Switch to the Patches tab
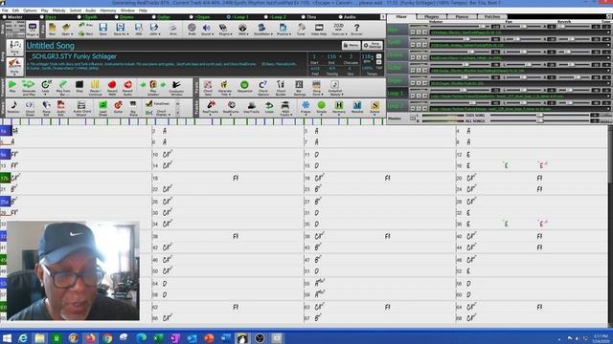The height and width of the screenshot is (344, 613). (491, 17)
